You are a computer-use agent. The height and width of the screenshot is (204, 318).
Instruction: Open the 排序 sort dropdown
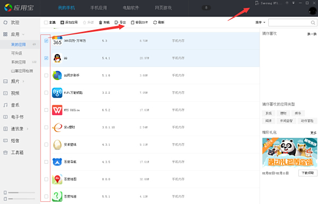[260, 22]
